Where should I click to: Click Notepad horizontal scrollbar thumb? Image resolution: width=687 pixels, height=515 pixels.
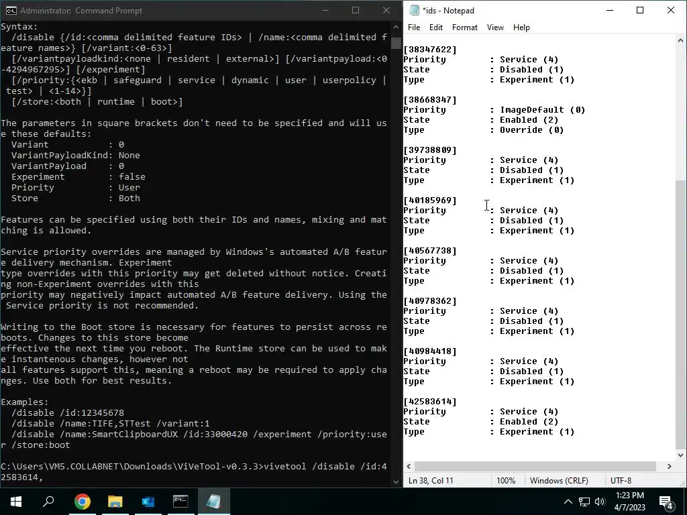tap(535, 467)
